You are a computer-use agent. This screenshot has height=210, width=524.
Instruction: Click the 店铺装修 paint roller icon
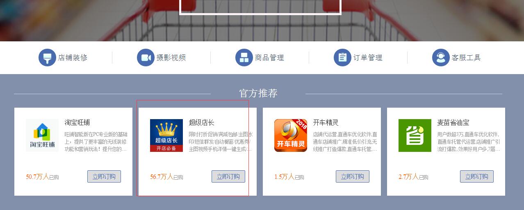(47, 57)
